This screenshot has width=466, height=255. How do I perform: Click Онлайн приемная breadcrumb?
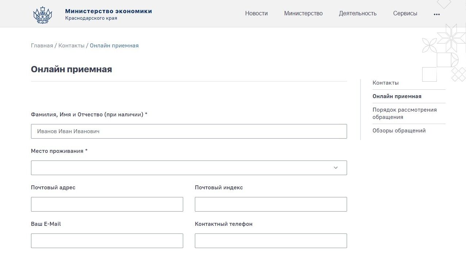[x=114, y=46]
